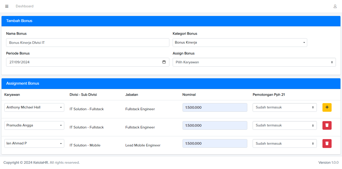Click the yellow plus add row button
This screenshot has height=169, width=342.
327,107
